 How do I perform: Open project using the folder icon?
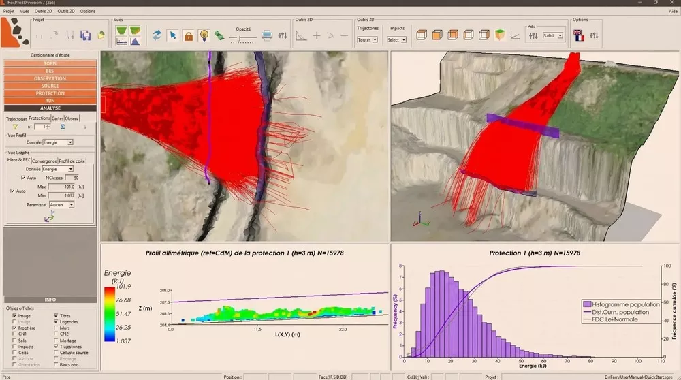pos(101,35)
